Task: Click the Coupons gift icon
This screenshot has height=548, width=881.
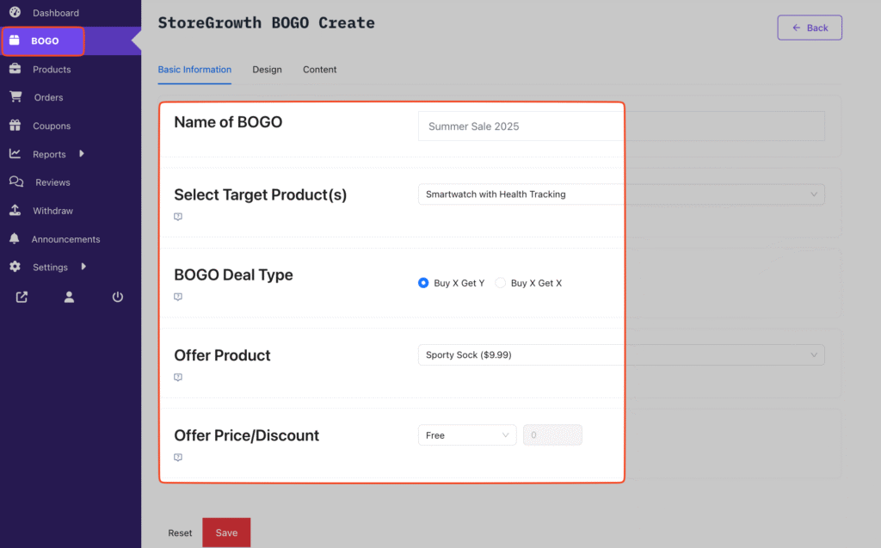Action: pos(15,126)
